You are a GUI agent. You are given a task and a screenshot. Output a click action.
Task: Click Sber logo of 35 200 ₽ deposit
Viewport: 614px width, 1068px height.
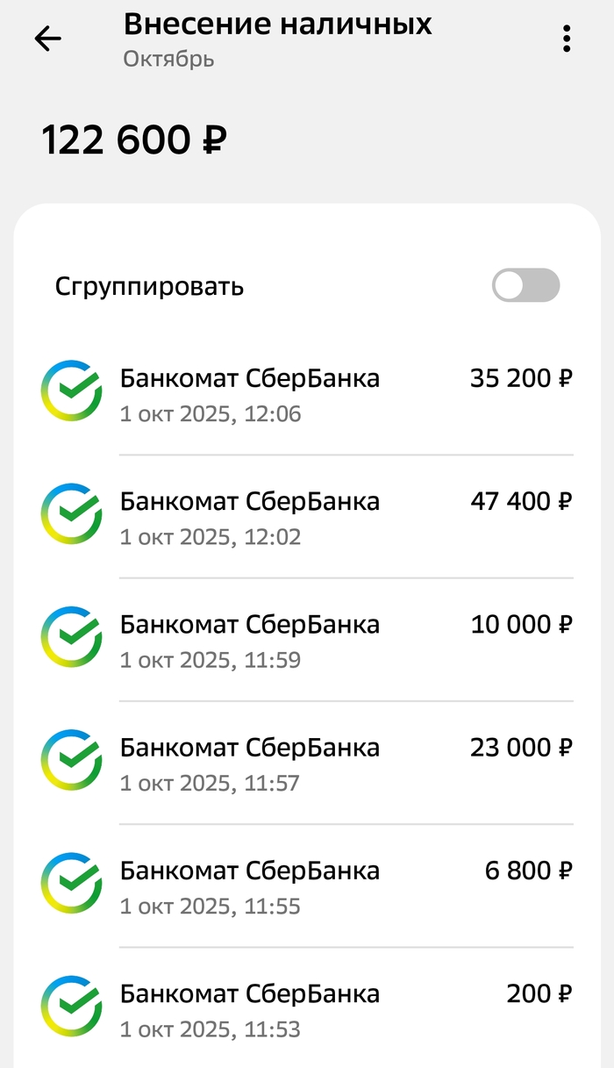tap(71, 391)
